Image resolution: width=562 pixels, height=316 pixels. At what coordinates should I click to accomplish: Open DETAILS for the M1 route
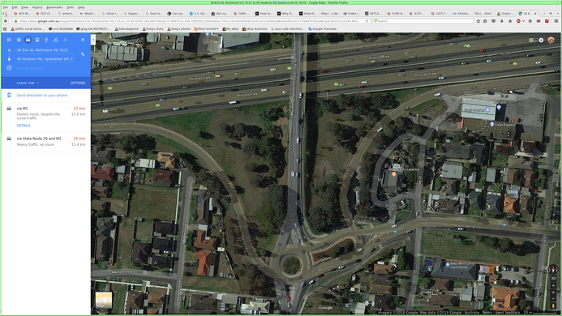click(x=24, y=126)
